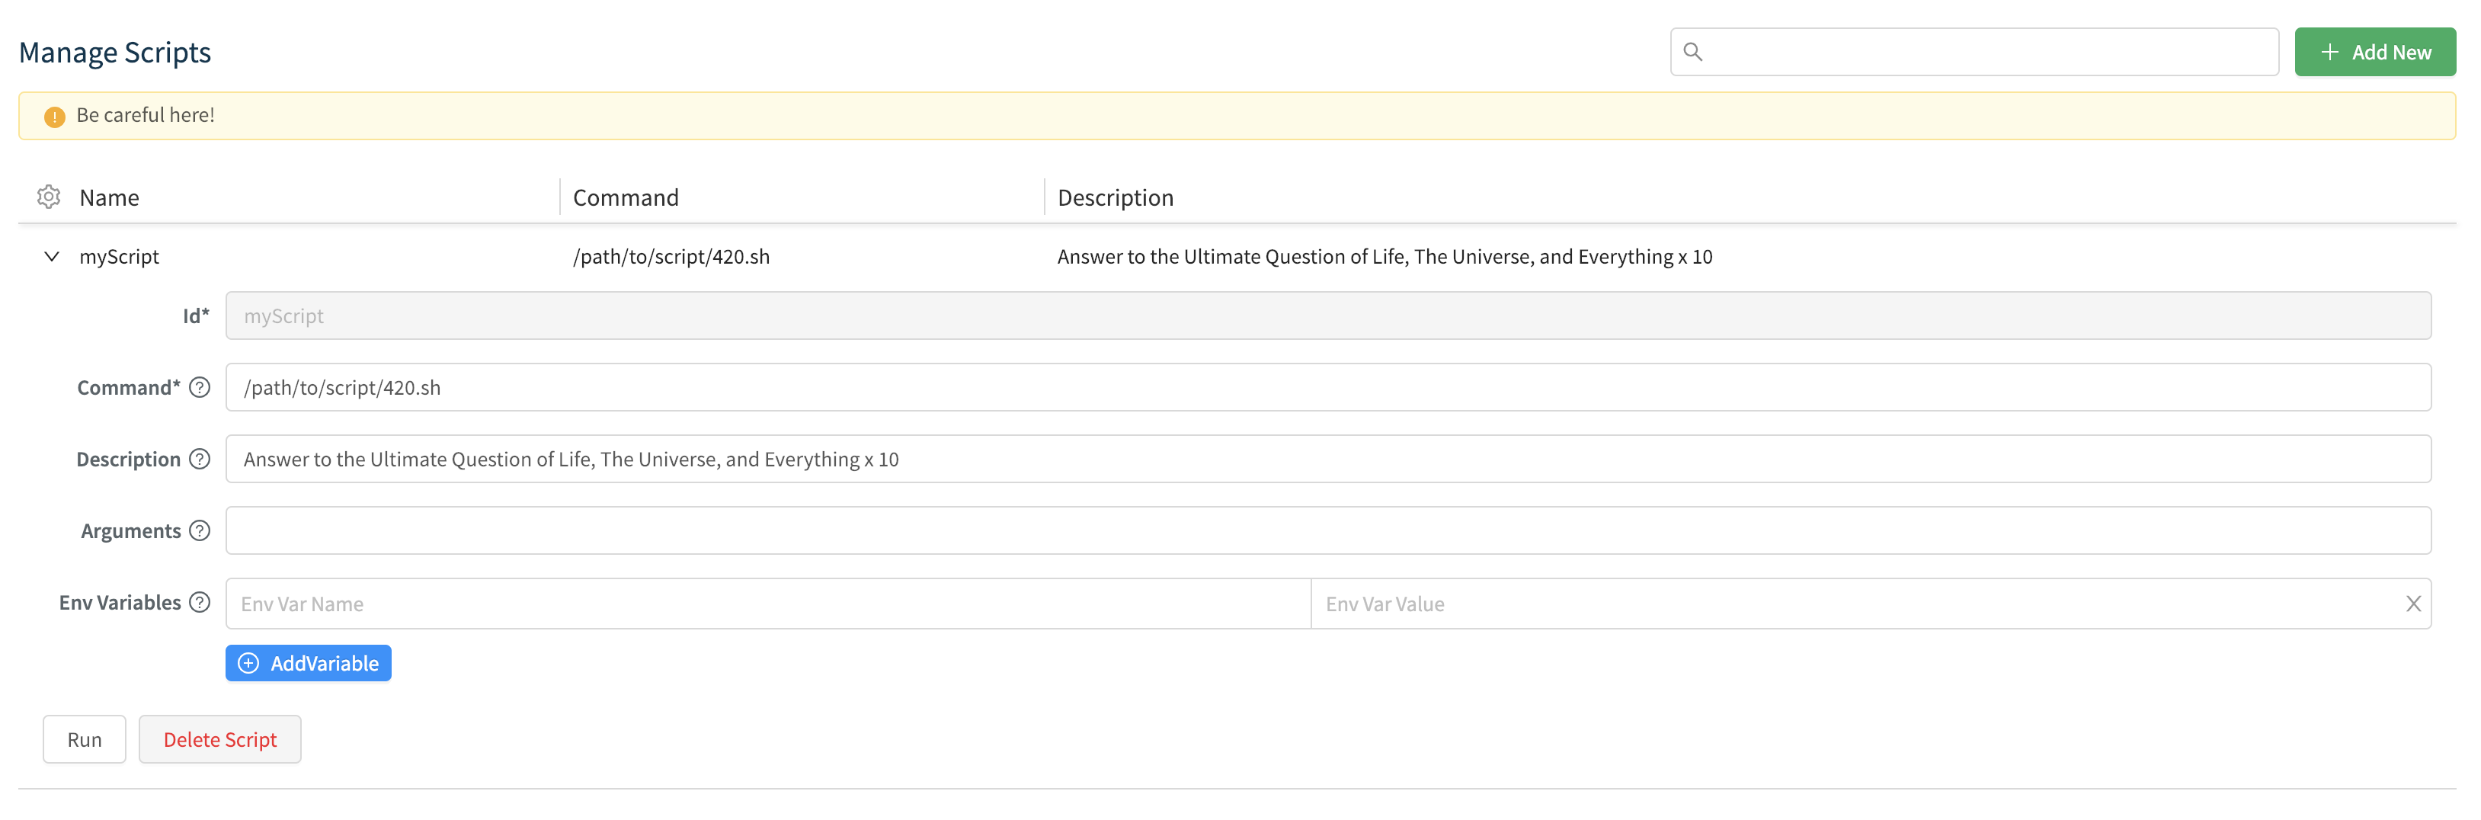This screenshot has width=2481, height=820.
Task: Click the warning icon in the caution banner
Action: [x=55, y=116]
